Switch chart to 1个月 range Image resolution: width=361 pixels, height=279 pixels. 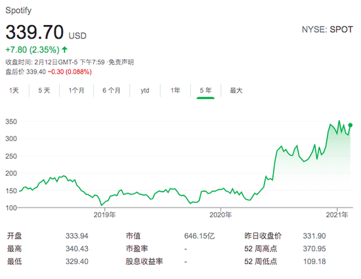pyautogui.click(x=76, y=91)
